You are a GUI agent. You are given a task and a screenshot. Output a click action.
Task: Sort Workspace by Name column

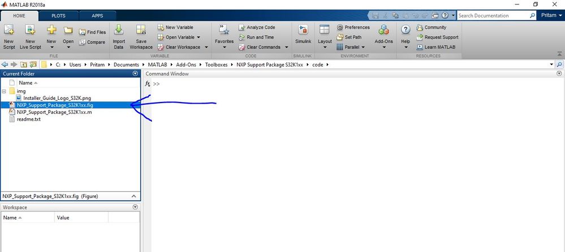pyautogui.click(x=28, y=218)
